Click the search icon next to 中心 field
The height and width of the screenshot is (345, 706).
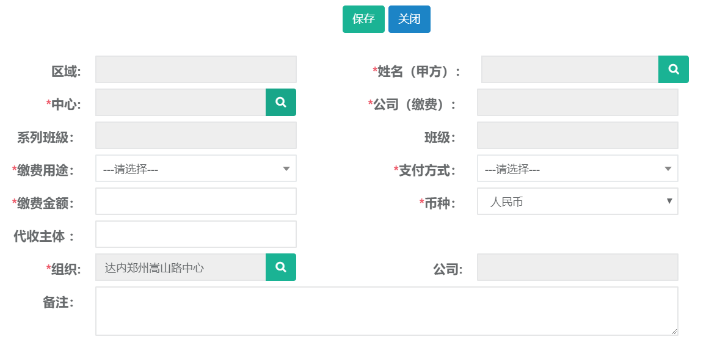coord(281,102)
